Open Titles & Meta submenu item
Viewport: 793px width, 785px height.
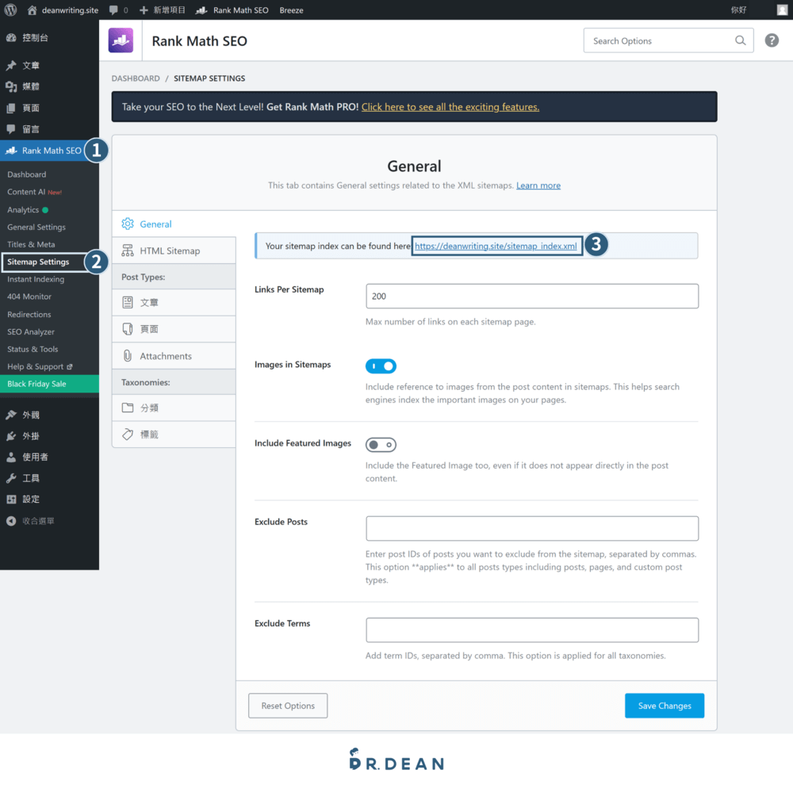tap(32, 244)
